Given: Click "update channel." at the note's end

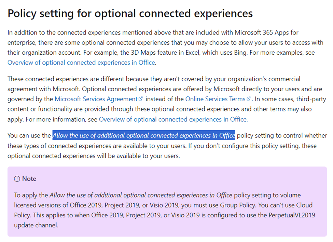Looking at the screenshot, I should [x=36, y=225].
